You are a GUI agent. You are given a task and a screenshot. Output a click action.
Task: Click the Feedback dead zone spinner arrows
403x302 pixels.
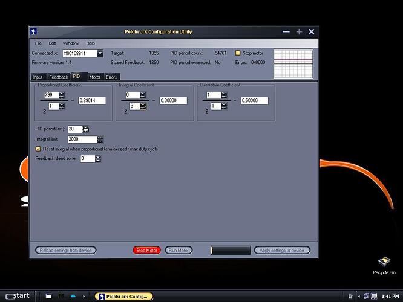[x=98, y=159]
